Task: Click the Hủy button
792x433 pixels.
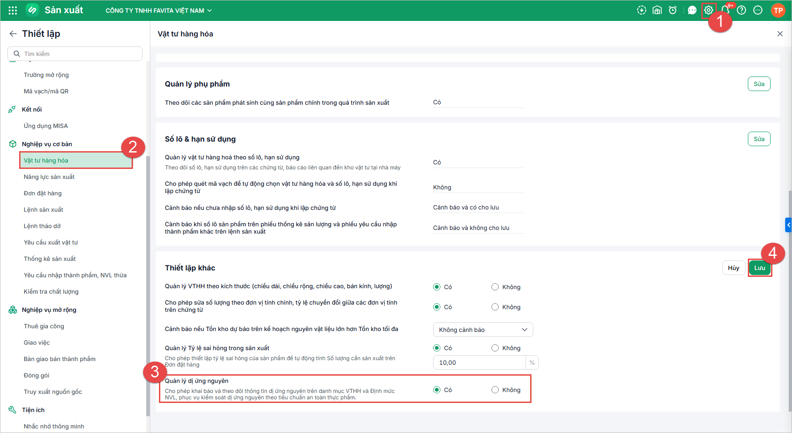Action: click(733, 268)
